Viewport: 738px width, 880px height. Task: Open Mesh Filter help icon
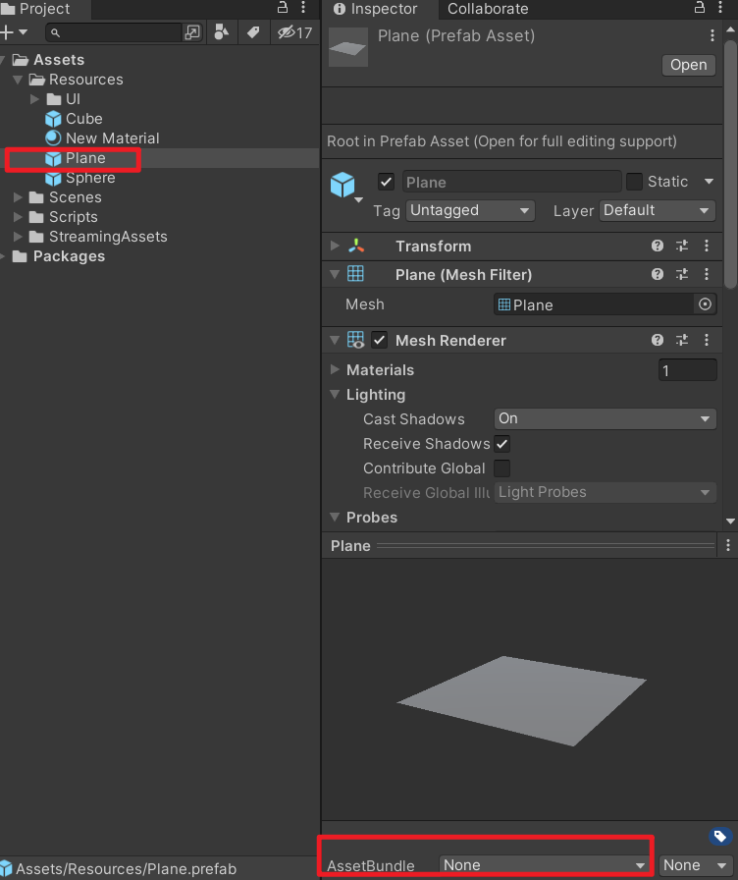tap(658, 274)
